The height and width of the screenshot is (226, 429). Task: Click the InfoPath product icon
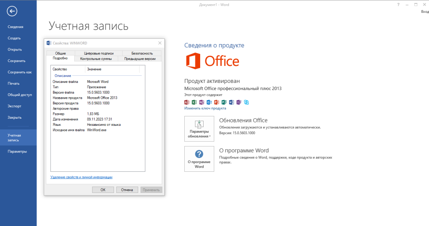(239, 102)
